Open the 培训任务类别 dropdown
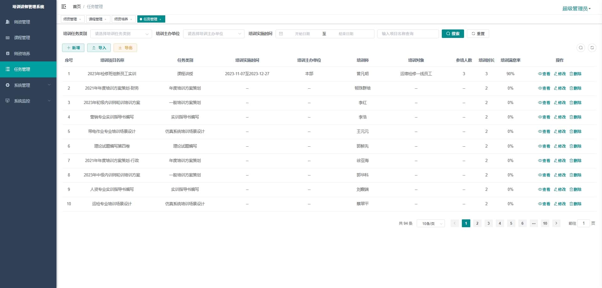The width and height of the screenshot is (602, 288). (121, 34)
